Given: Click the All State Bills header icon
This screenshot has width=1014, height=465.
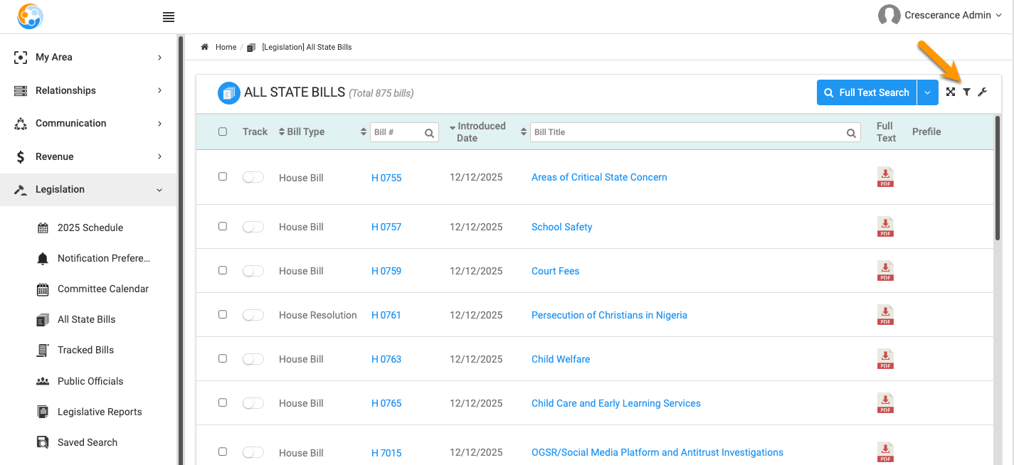Looking at the screenshot, I should (228, 92).
